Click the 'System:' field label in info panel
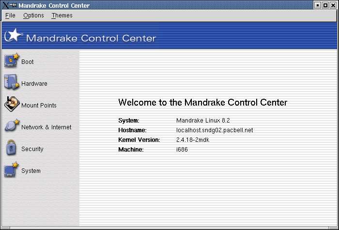Image resolution: width=339 pixels, height=230 pixels. pyautogui.click(x=129, y=121)
